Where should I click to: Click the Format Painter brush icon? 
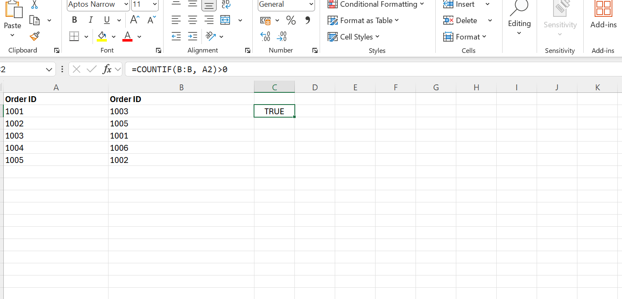[x=34, y=37]
